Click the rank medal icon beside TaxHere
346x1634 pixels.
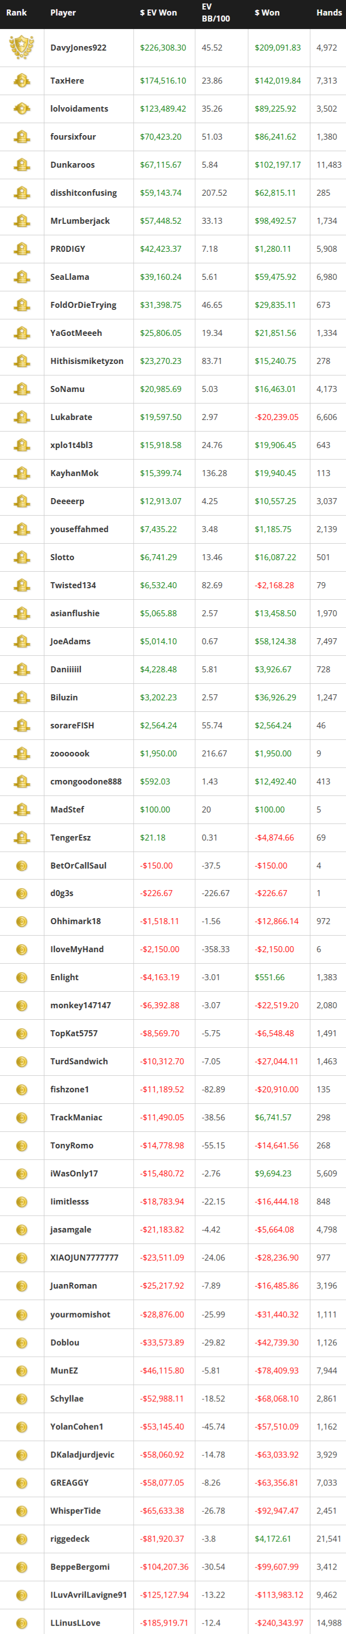click(x=21, y=81)
